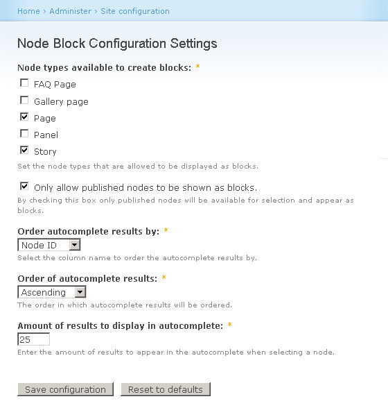The width and height of the screenshot is (388, 417).
Task: Expand the Ascending order dropdown
Action: click(x=52, y=292)
